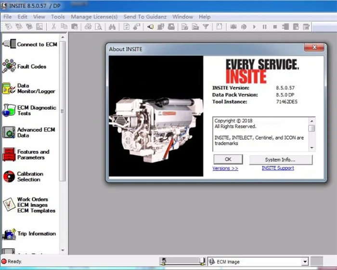Open Work Orders ECM Images icon
This screenshot has height=270, width=337.
9,204
